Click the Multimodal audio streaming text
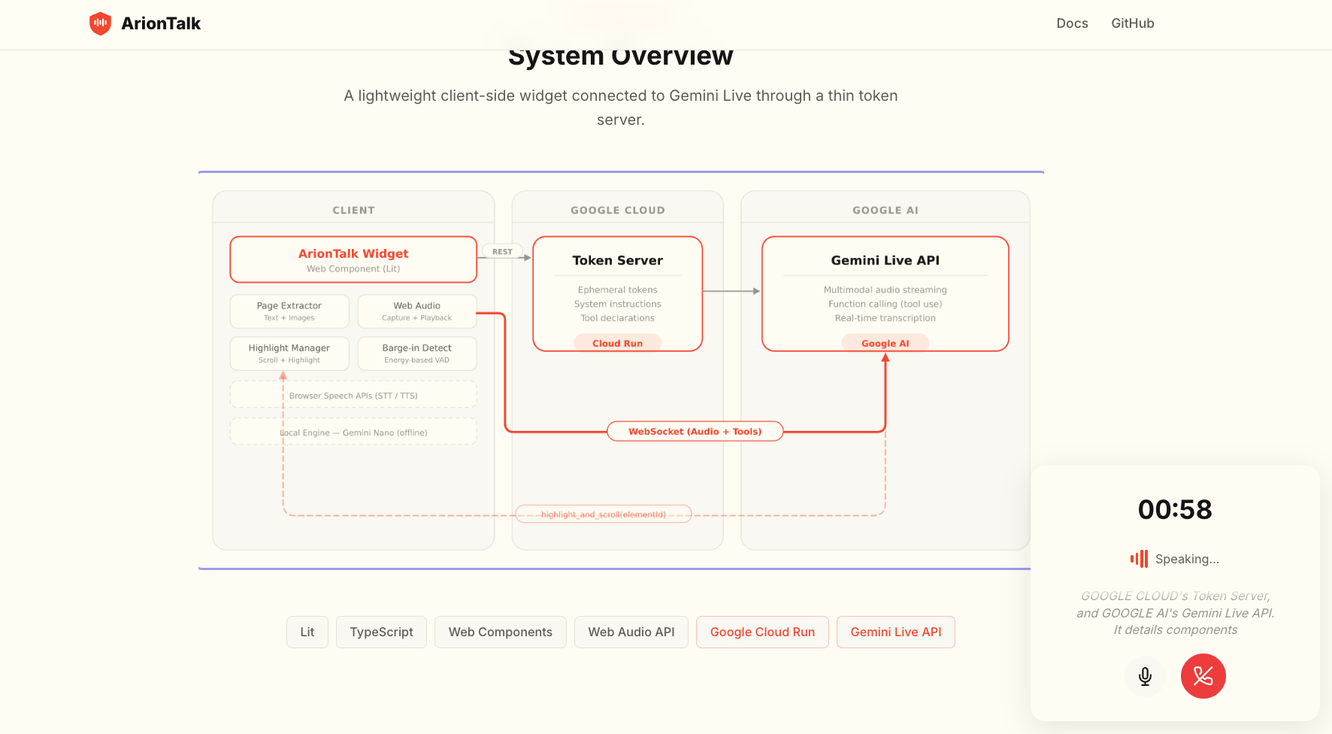This screenshot has width=1332, height=734. point(885,290)
